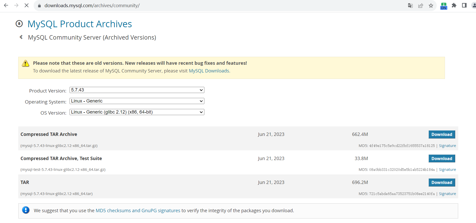
Task: Click the size value 662.4M
Action: [360, 134]
